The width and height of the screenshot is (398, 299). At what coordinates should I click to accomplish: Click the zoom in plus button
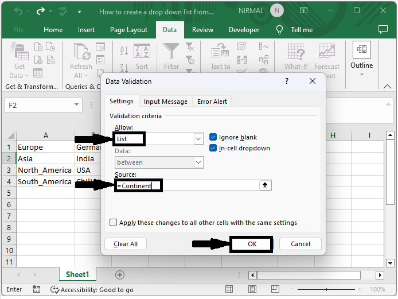pos(360,289)
